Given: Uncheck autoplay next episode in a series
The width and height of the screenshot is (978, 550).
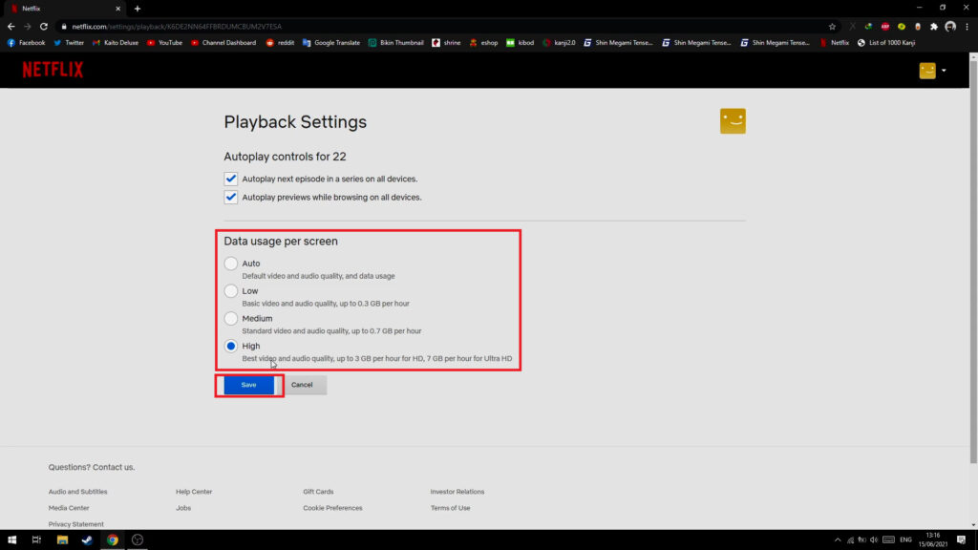Looking at the screenshot, I should [230, 178].
